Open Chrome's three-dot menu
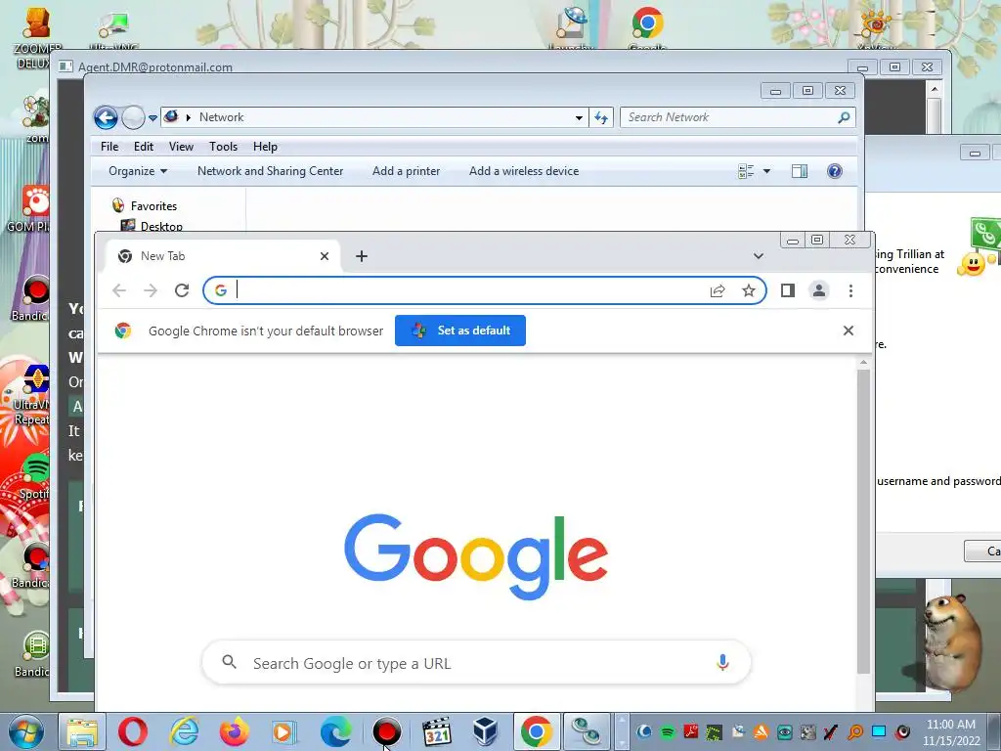 coord(850,290)
